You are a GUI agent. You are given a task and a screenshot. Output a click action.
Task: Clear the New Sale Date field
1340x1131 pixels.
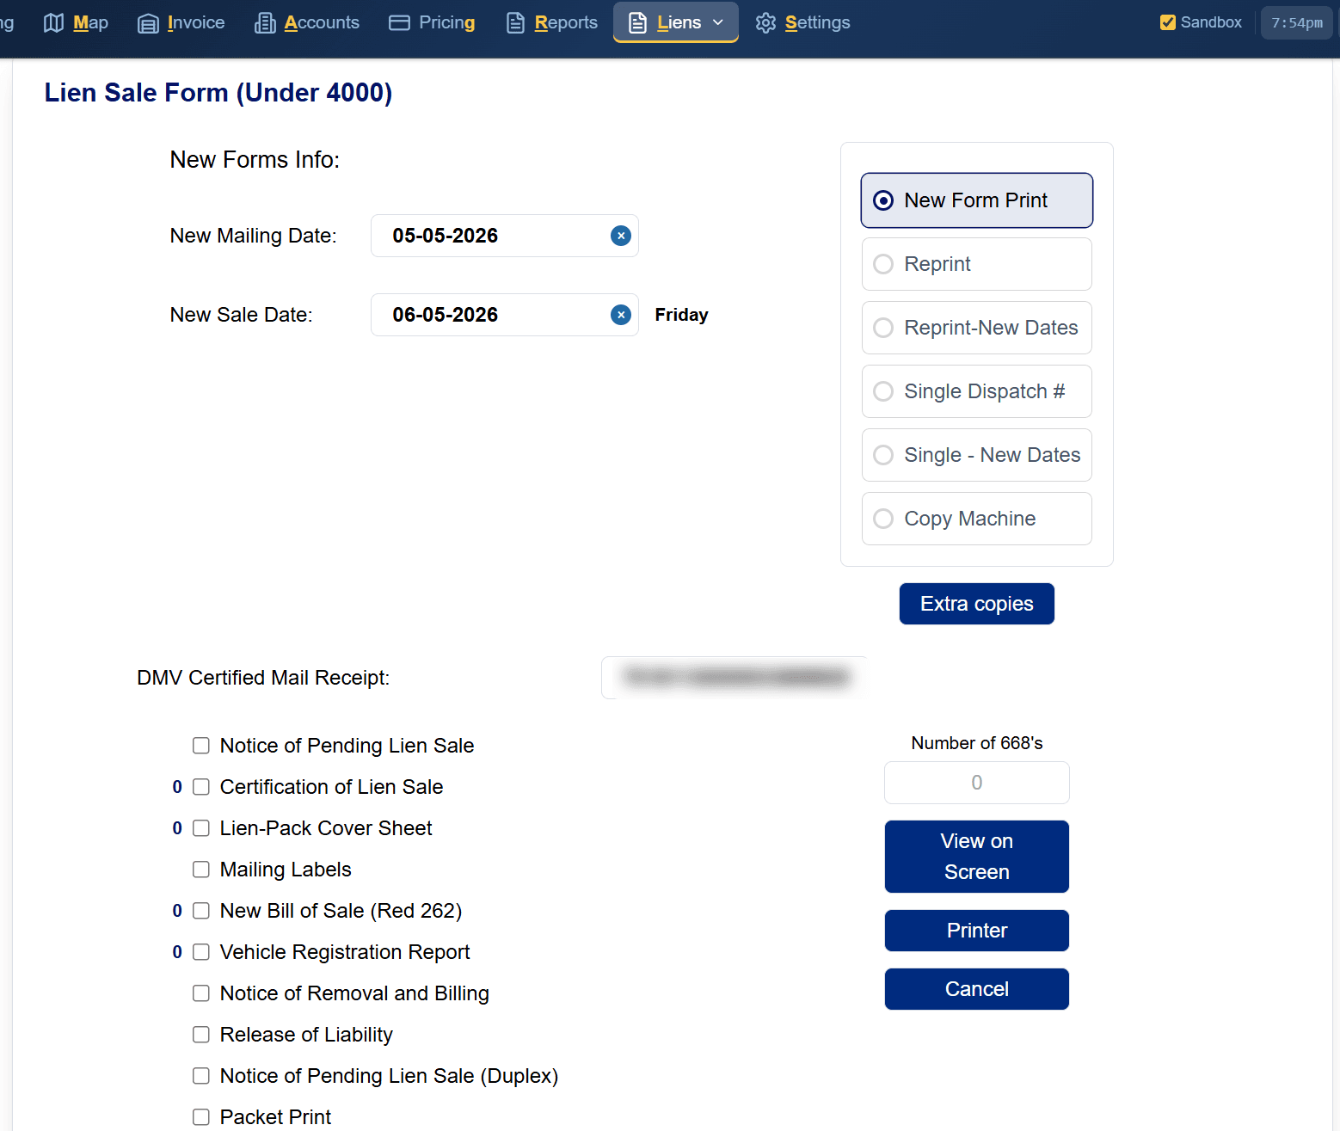(x=621, y=315)
